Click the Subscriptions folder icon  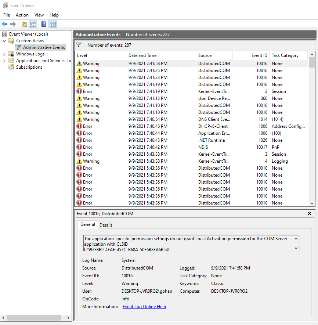[11, 67]
